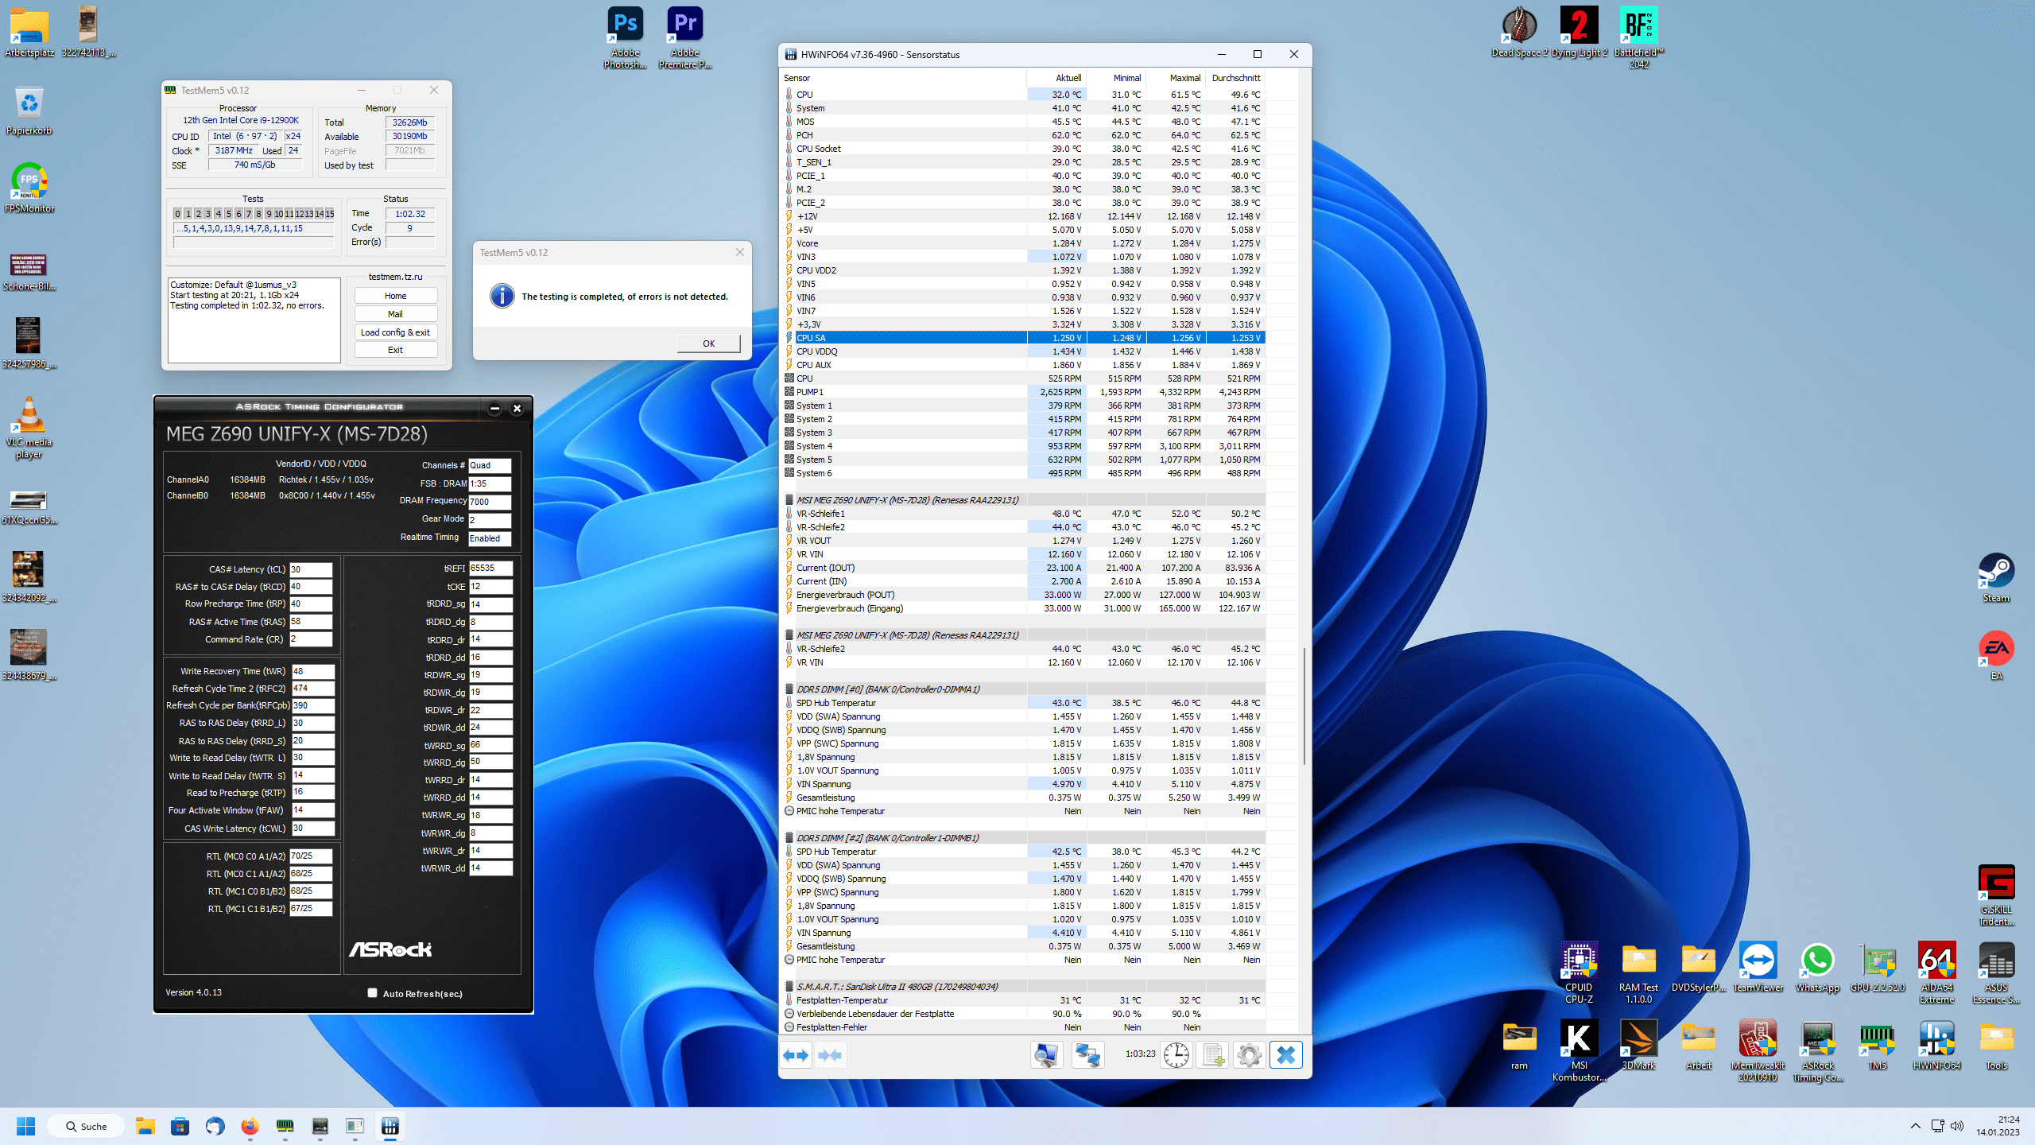Open HWiNFO sensor settings gear icon
The height and width of the screenshot is (1145, 2035).
(x=1249, y=1055)
